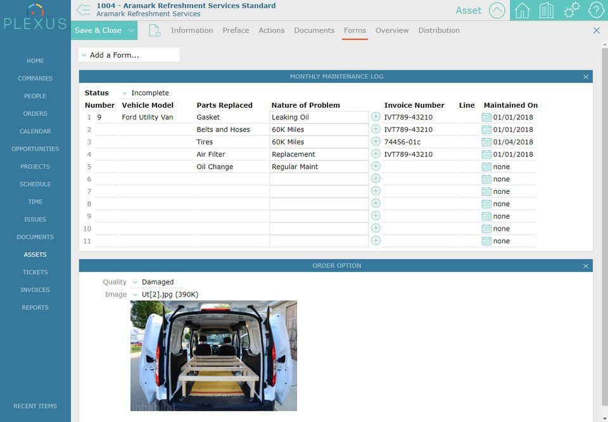
Task: Open calendar icon for row 2 Maintained On
Action: (x=486, y=129)
